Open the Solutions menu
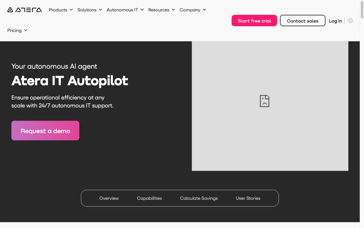 coord(90,10)
